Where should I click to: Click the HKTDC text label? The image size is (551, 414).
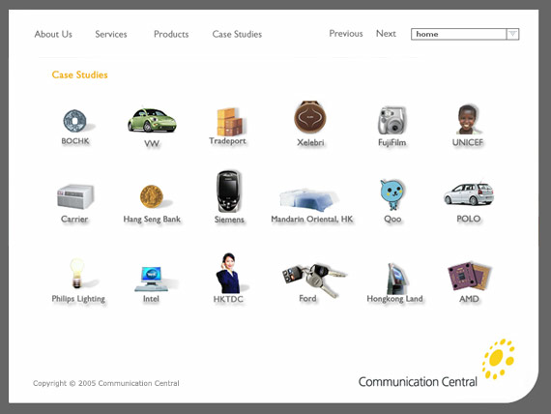tap(228, 299)
